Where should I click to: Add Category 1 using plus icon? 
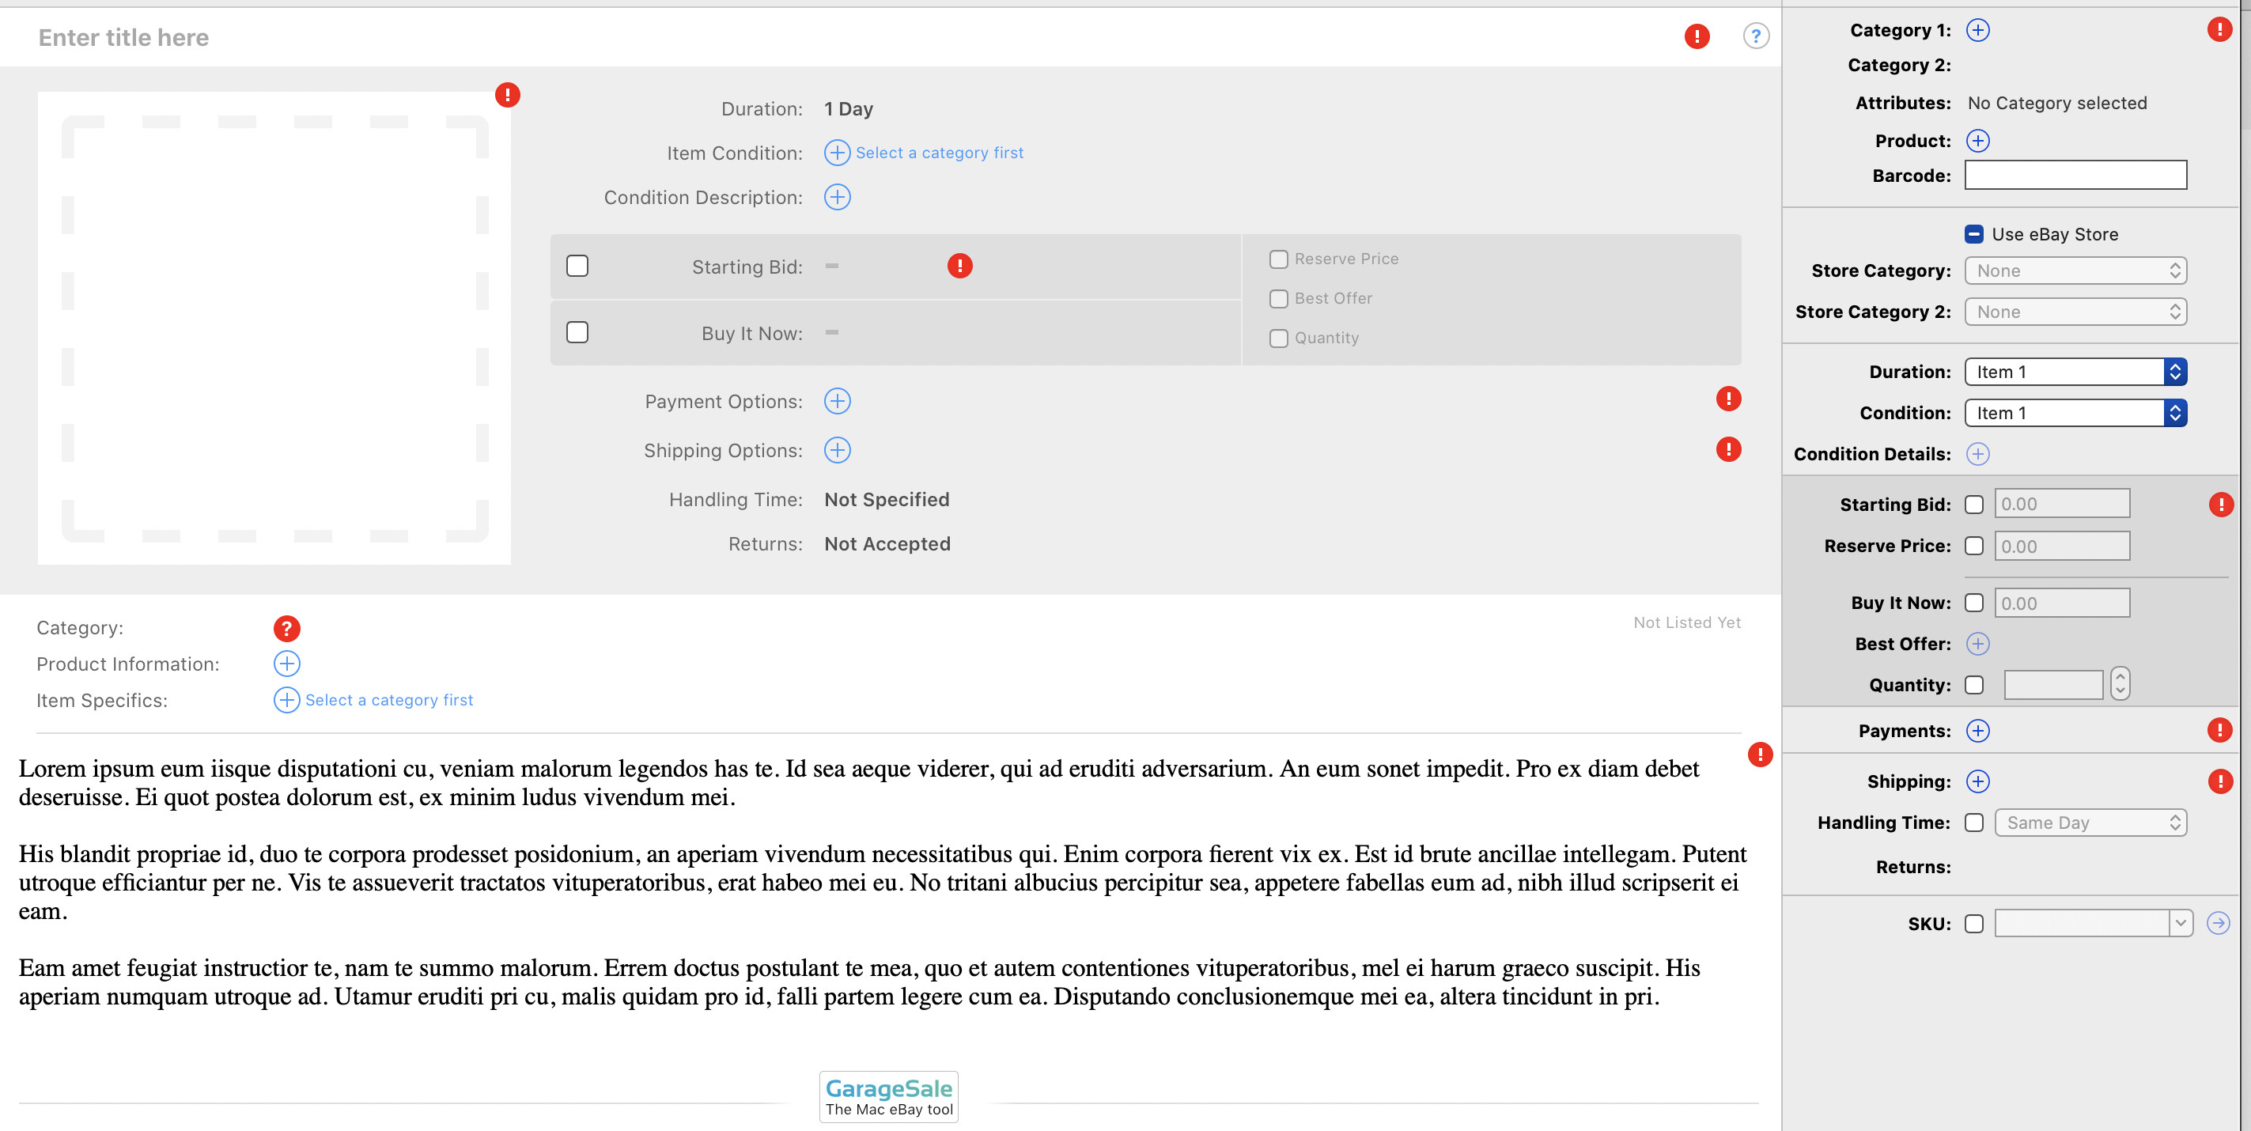pos(1977,30)
